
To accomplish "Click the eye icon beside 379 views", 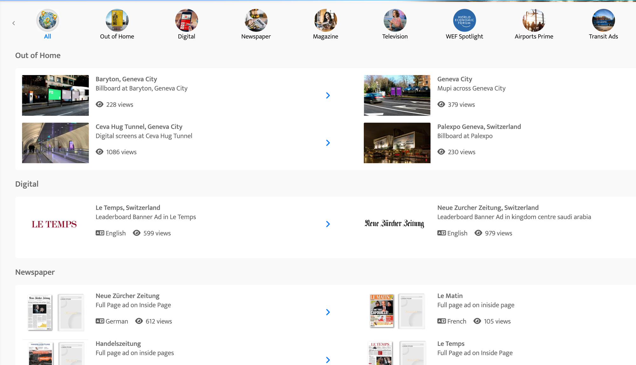I will [441, 104].
